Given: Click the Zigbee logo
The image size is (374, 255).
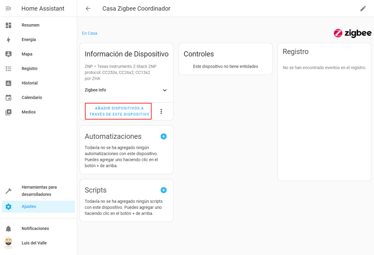Looking at the screenshot, I should [352, 33].
